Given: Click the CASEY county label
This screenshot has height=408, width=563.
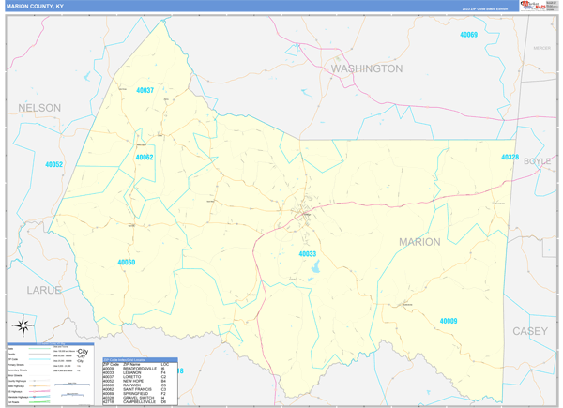Looking at the screenshot, I should tap(529, 331).
